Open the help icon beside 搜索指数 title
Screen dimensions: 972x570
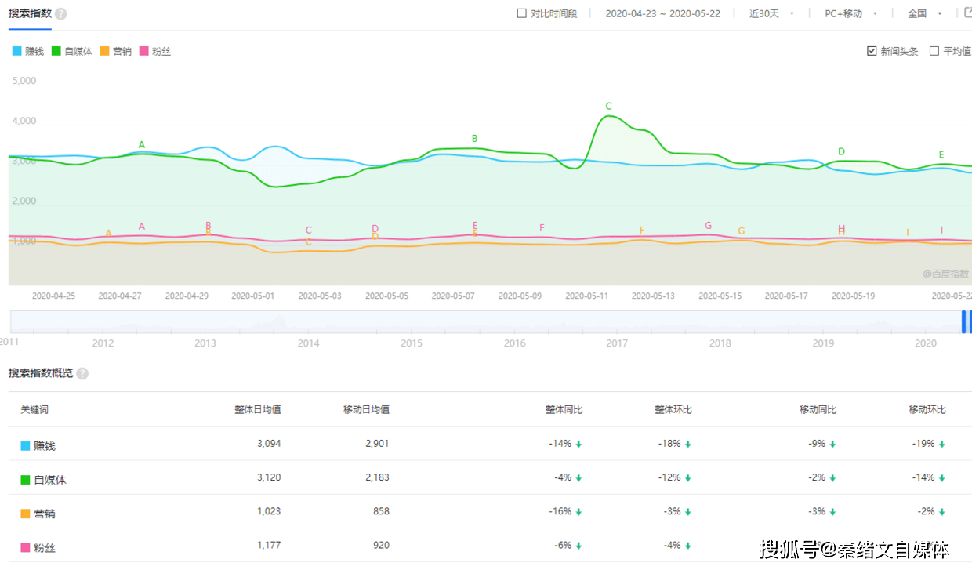pos(61,14)
